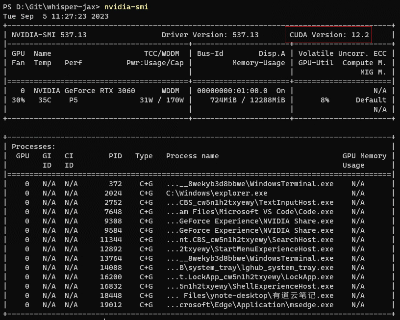Click the ShellExperienceHost.exe process name
This screenshot has height=320, width=400.
pos(250,286)
